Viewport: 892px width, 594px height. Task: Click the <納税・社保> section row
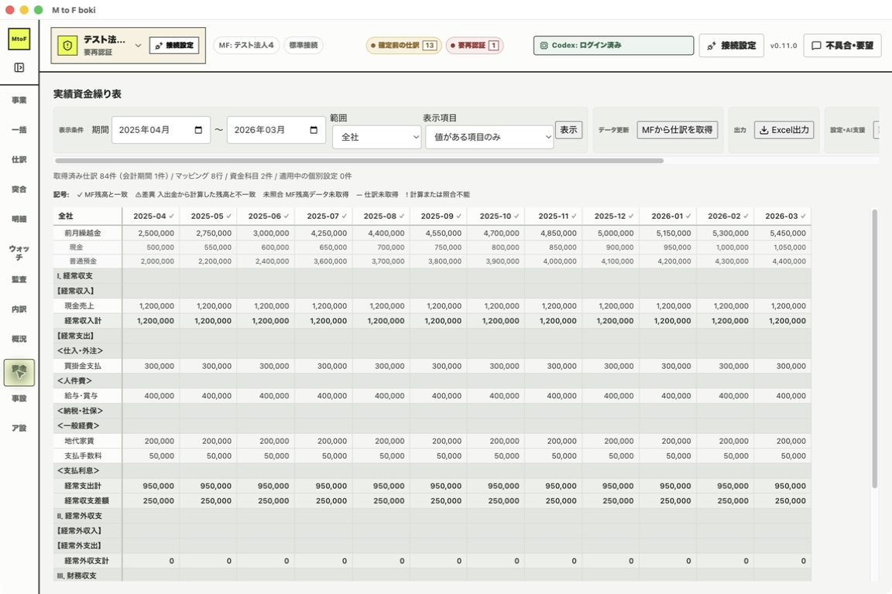point(432,411)
